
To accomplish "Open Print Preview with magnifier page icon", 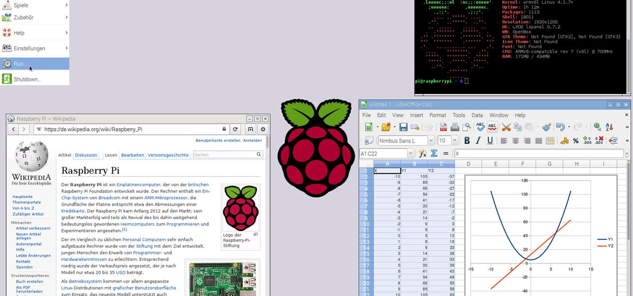I will 466,127.
